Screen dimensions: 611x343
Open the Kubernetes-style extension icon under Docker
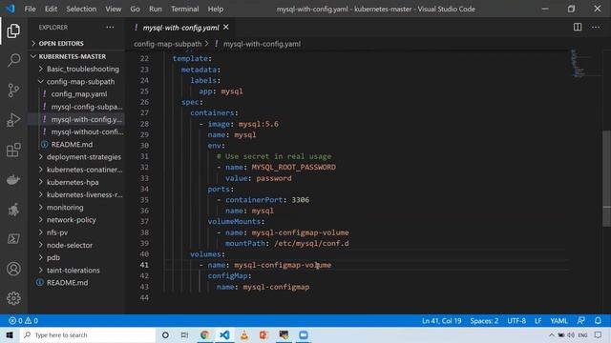pos(13,210)
